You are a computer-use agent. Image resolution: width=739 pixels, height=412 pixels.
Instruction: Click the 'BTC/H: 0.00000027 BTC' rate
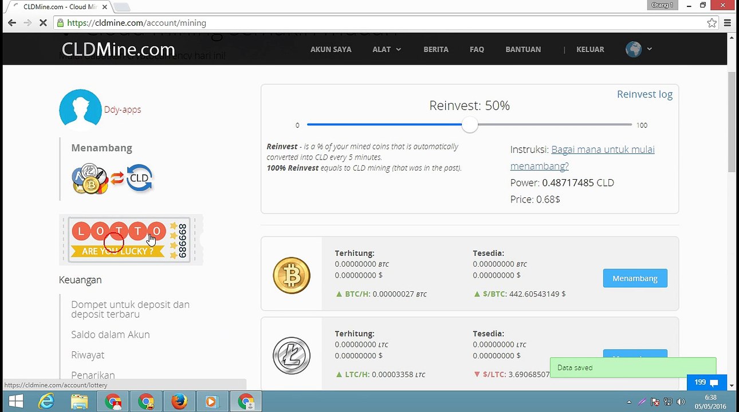(x=381, y=294)
